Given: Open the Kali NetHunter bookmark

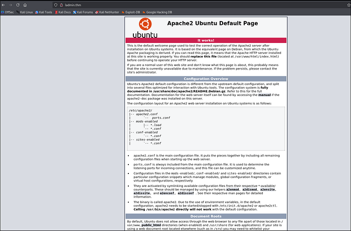Looking at the screenshot, I should pos(107,12).
